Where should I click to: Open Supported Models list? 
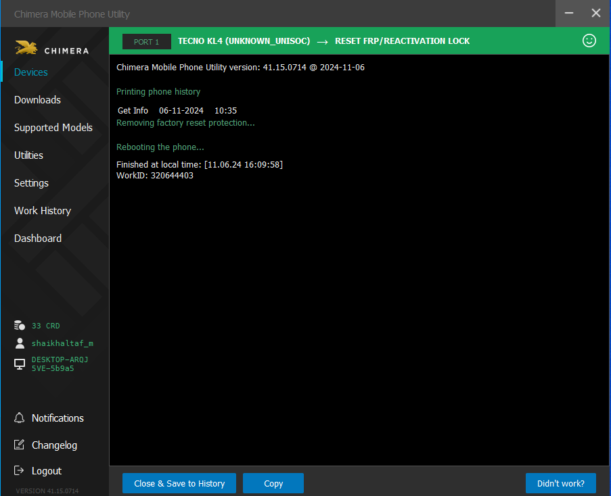(53, 128)
